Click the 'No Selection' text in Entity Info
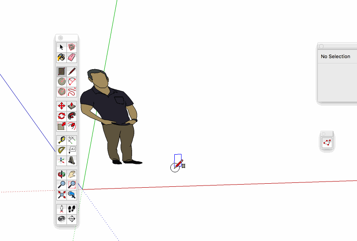Image resolution: width=357 pixels, height=241 pixels. pos(335,56)
